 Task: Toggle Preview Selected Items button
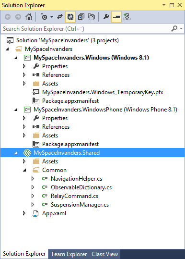point(116,17)
